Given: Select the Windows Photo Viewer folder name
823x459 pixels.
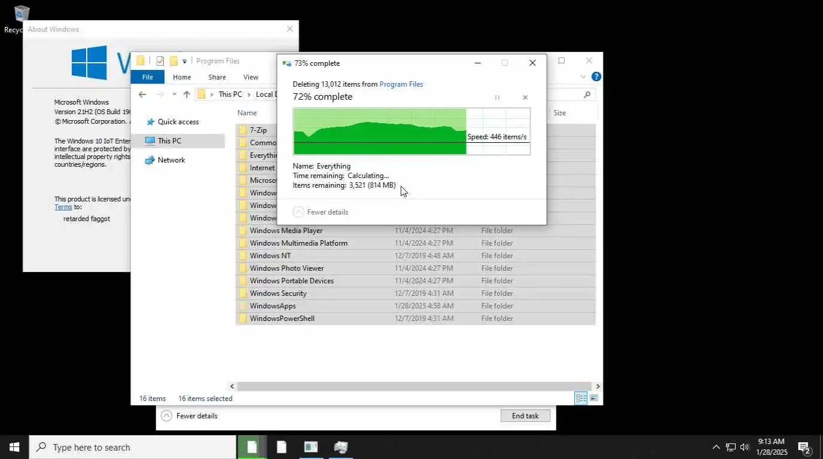Looking at the screenshot, I should (286, 268).
